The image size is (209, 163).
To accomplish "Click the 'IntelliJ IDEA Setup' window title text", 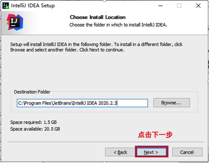I will 33,6.
